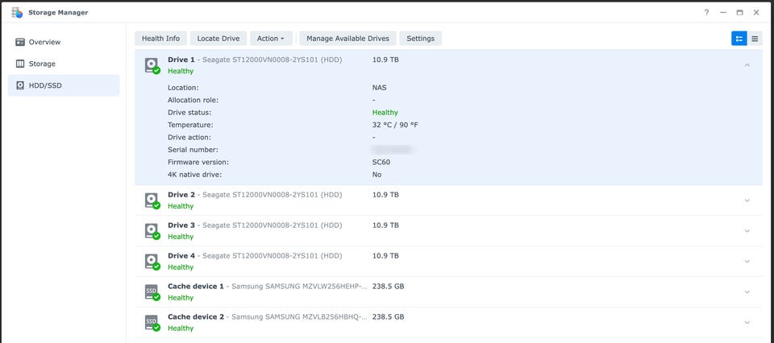The width and height of the screenshot is (774, 343).
Task: Select the Drive 2 title text
Action: [x=181, y=195]
